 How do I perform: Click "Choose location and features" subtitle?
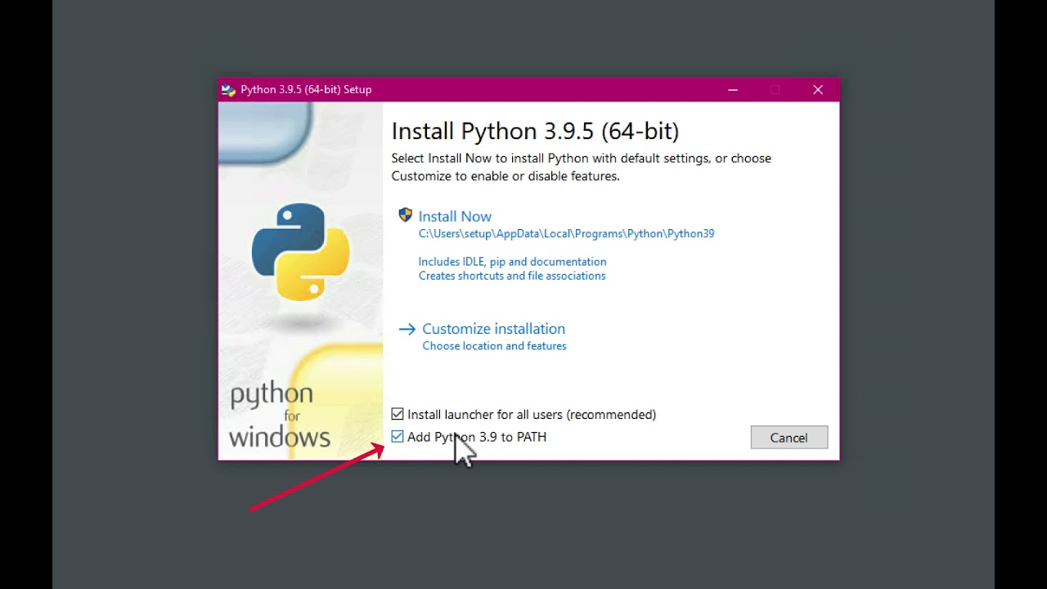tap(494, 346)
